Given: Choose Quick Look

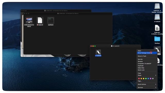Looking at the screenshot, I should [x=141, y=70].
